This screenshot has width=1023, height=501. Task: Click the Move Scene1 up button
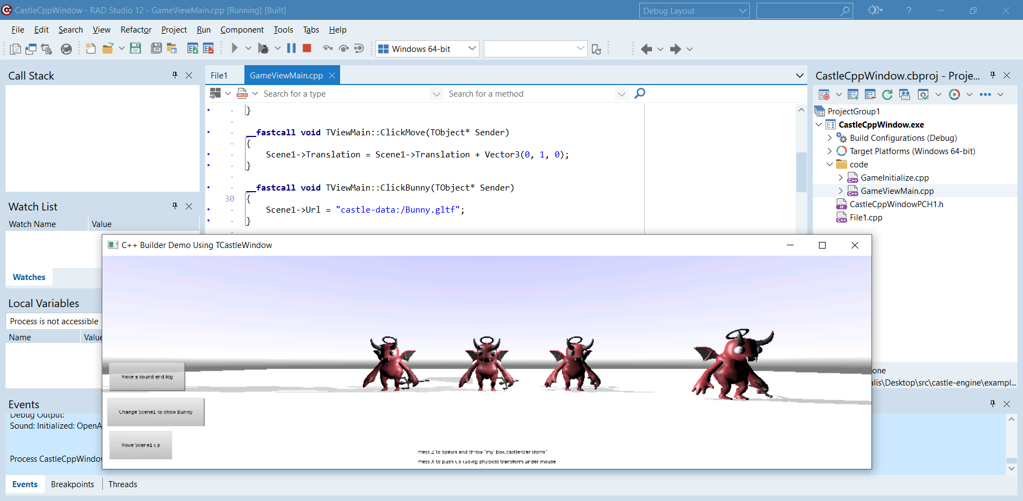pos(141,445)
